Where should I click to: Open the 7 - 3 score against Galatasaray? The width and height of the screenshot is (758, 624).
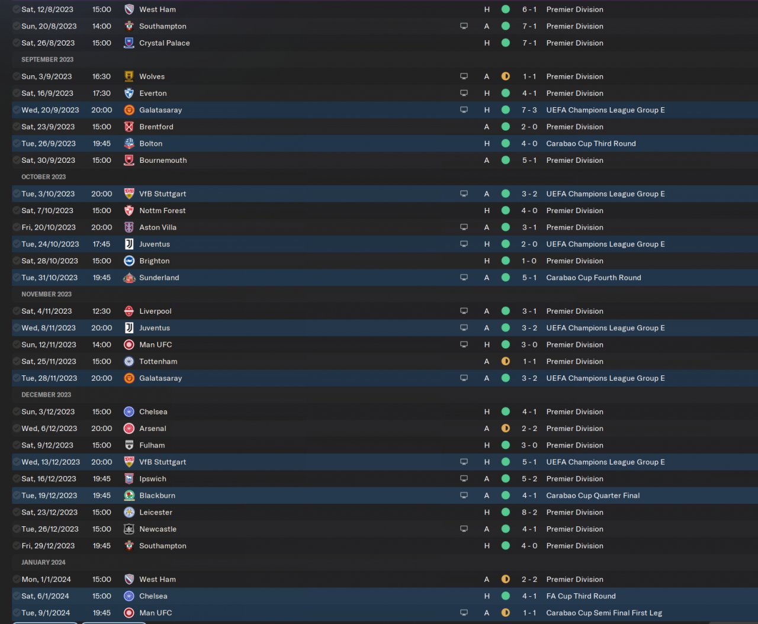529,110
